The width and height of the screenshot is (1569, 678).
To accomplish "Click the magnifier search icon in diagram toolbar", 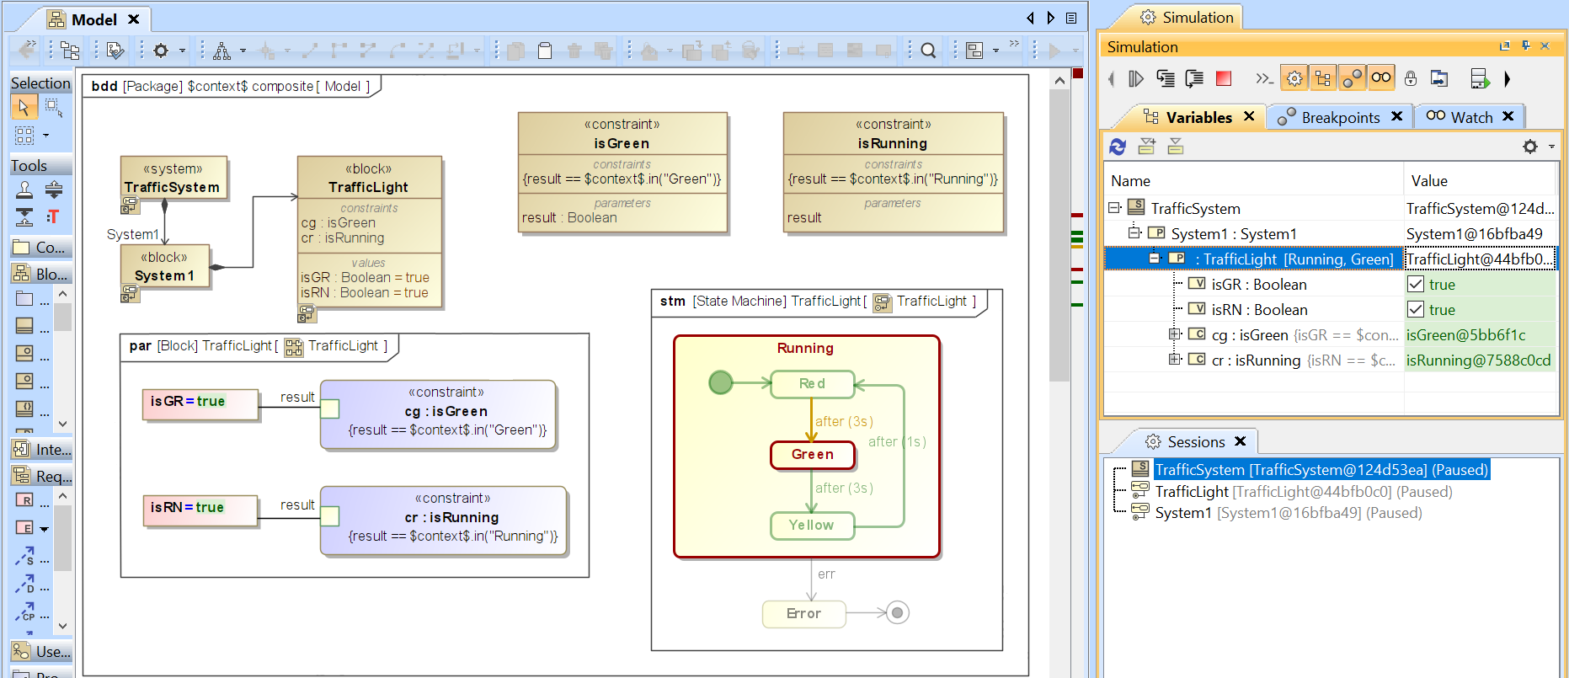I will pyautogui.click(x=928, y=51).
